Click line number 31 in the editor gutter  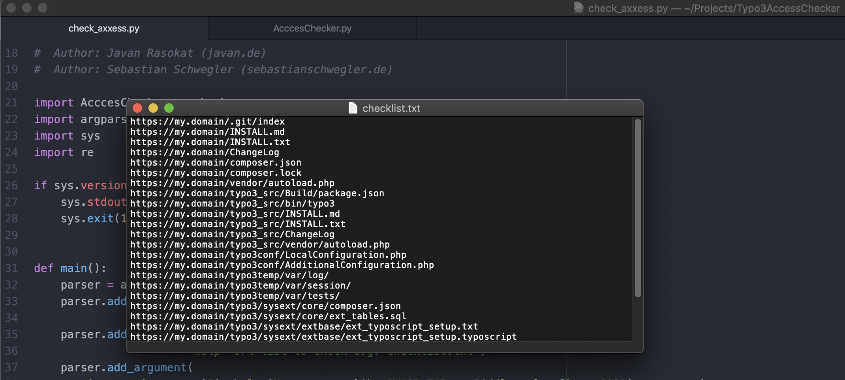[x=11, y=268]
